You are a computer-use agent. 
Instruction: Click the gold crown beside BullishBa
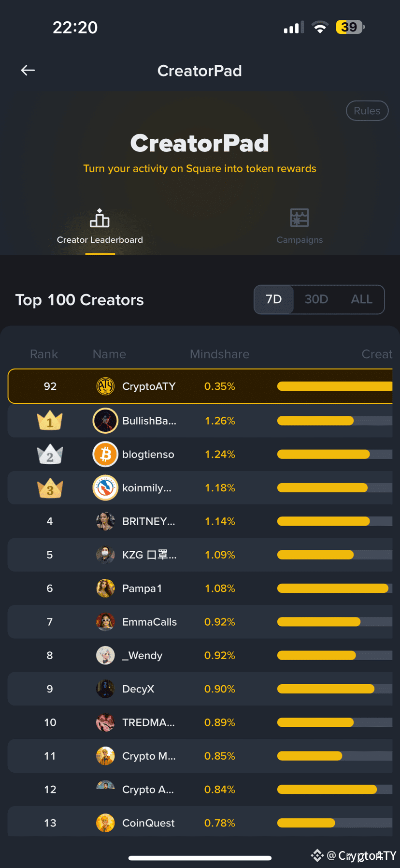point(50,420)
